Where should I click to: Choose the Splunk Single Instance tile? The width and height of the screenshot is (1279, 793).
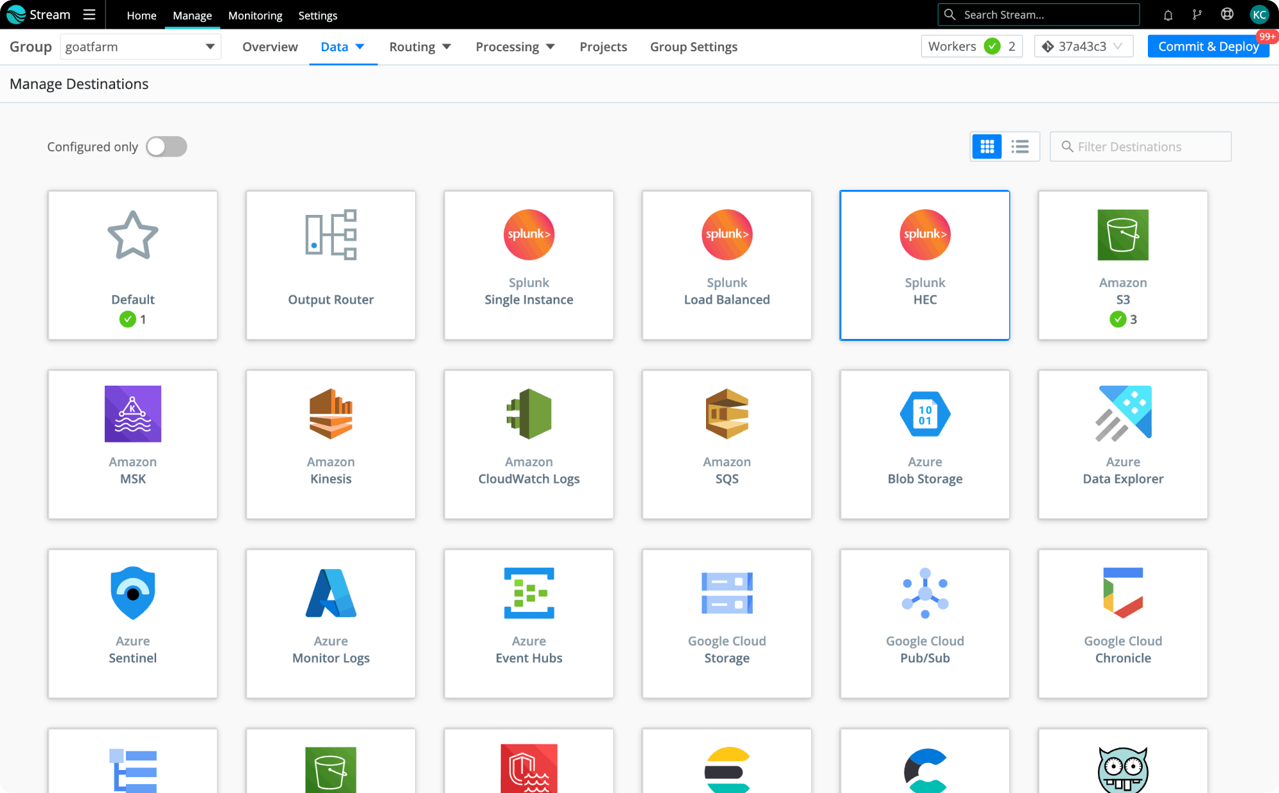[x=529, y=265]
